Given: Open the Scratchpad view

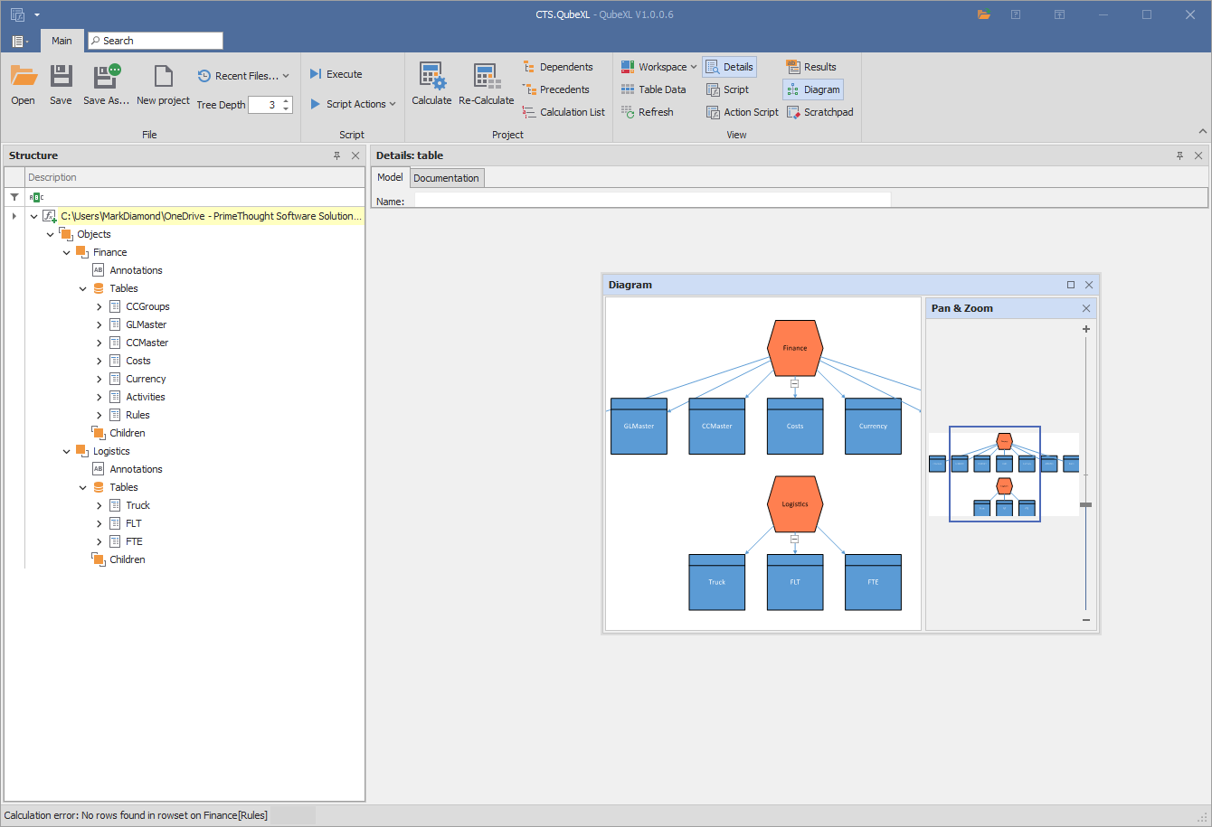Looking at the screenshot, I should coord(819,112).
